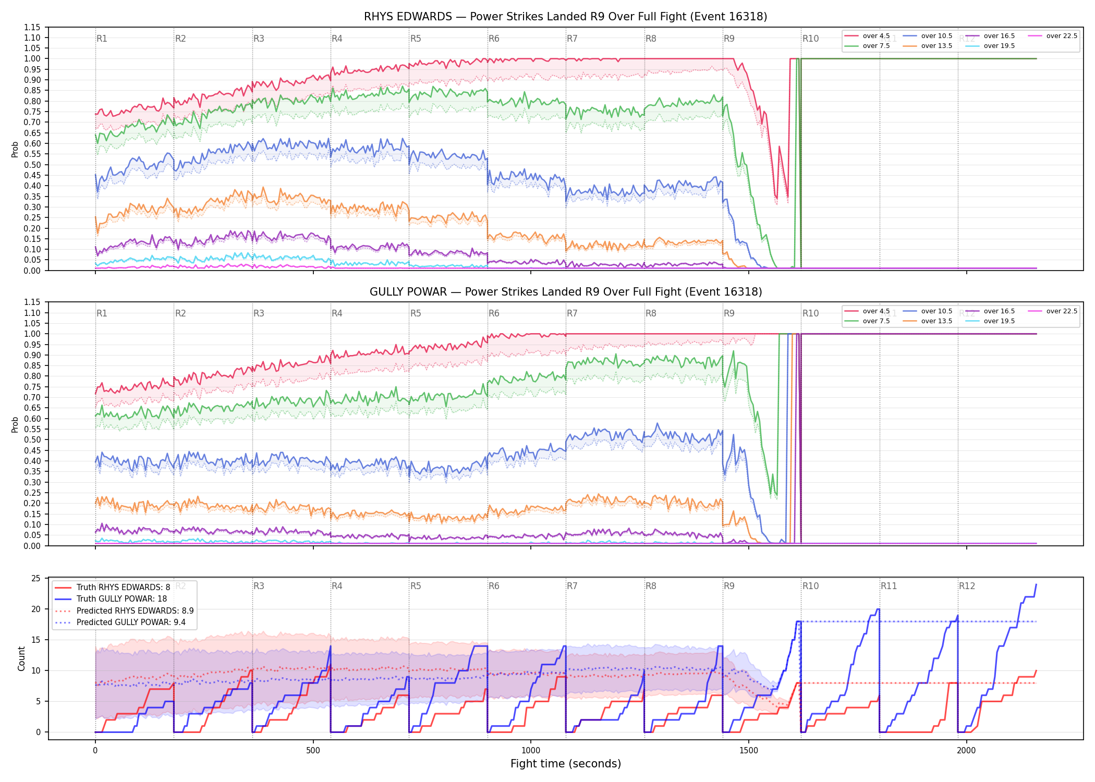
Task: Click the R9 round marker in top chart
Action: (729, 39)
